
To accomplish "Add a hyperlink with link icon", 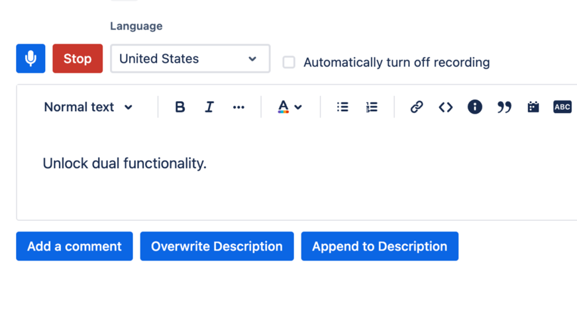I will tap(416, 107).
